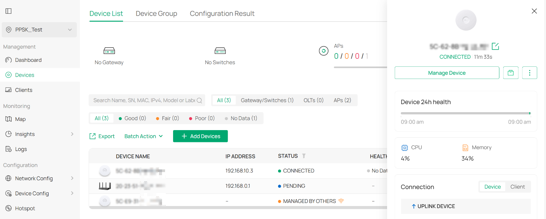
Task: Open the Configuration Result tab
Action: pyautogui.click(x=222, y=14)
